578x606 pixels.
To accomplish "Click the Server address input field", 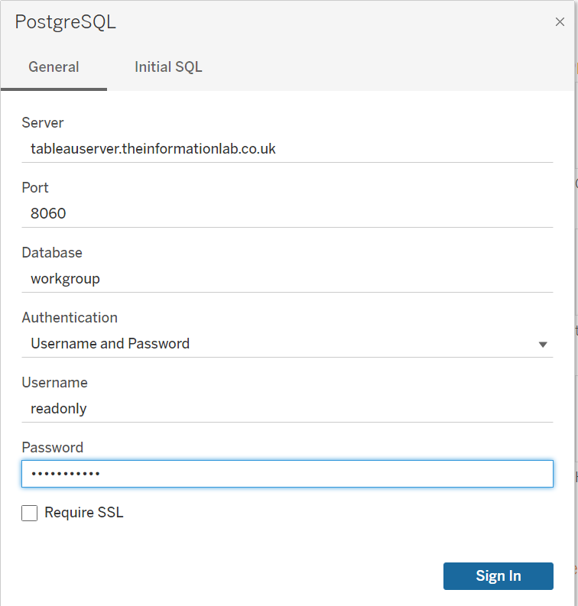I will click(287, 149).
